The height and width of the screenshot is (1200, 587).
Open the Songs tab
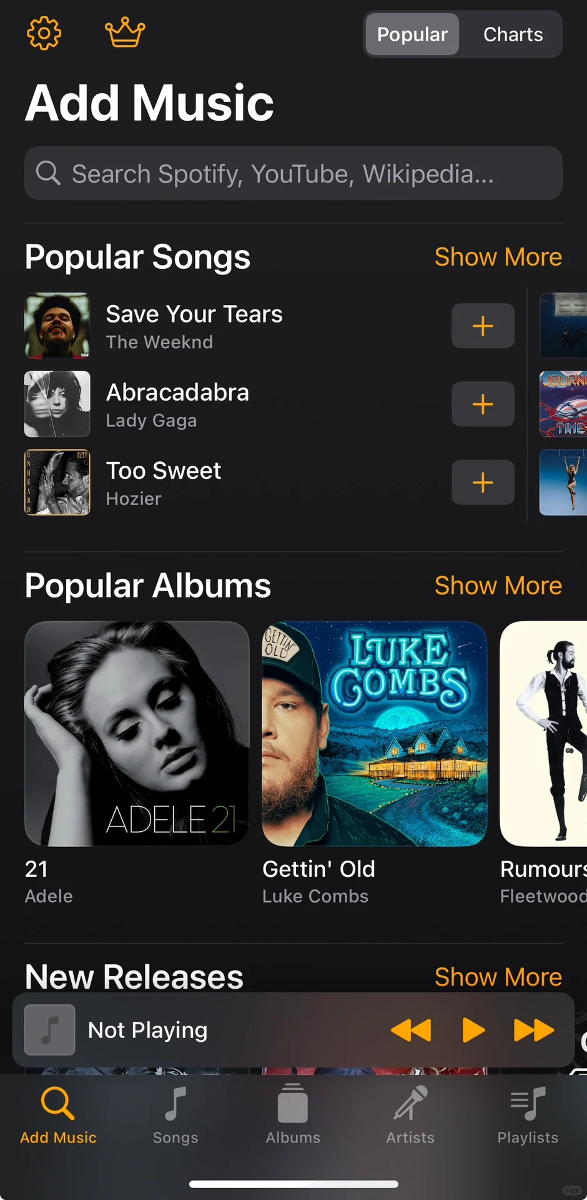[175, 1116]
